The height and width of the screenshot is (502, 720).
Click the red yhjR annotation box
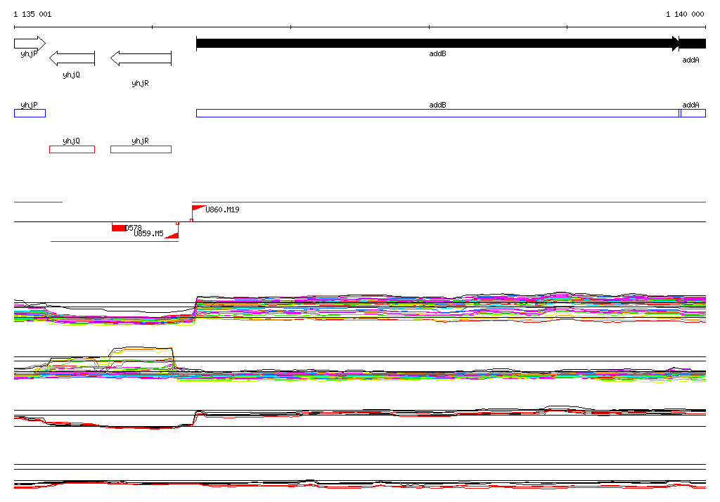tap(141, 149)
